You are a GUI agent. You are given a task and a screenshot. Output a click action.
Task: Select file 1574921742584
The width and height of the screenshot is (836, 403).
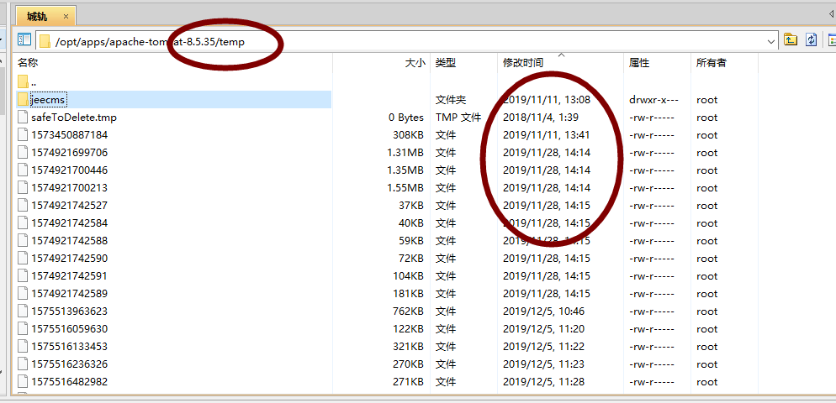pyautogui.click(x=69, y=223)
